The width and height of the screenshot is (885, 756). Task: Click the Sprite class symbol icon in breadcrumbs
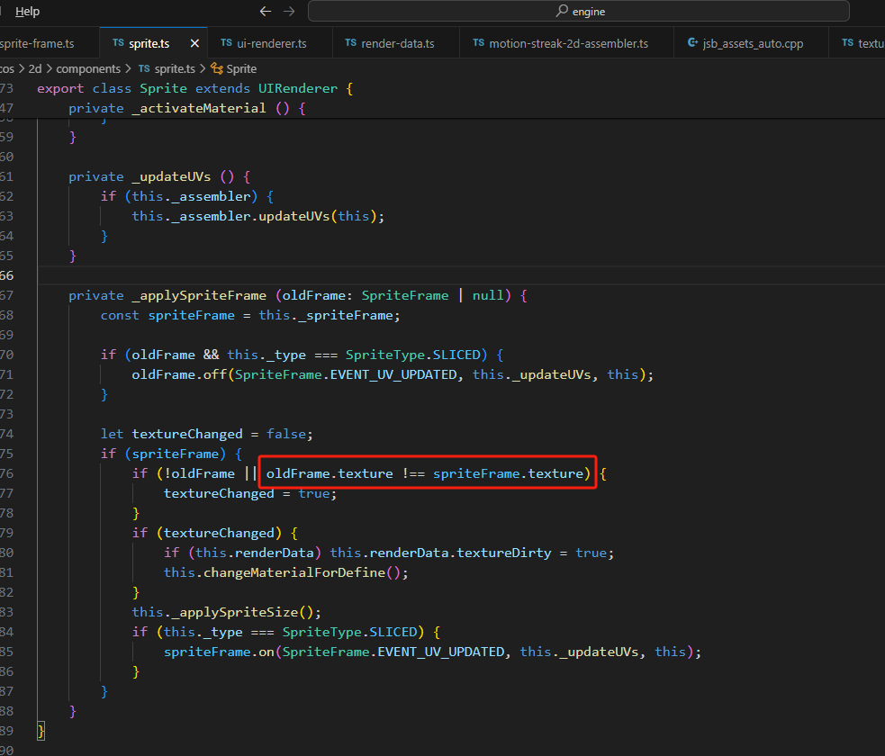coord(216,68)
